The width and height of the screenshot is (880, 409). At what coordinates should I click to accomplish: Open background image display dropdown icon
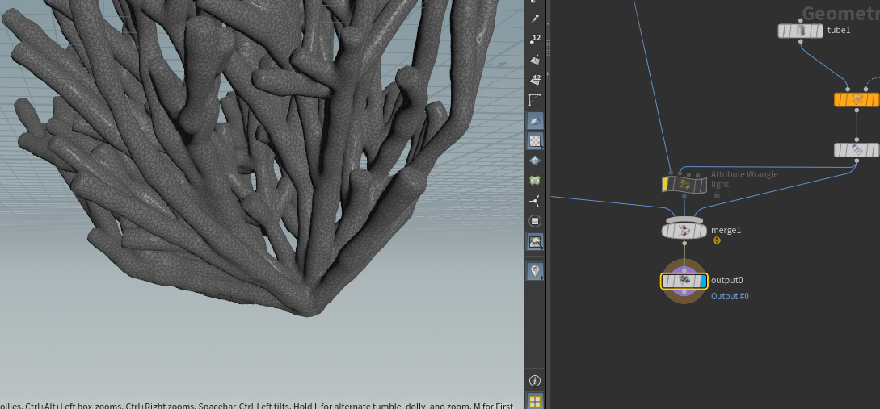tap(536, 242)
